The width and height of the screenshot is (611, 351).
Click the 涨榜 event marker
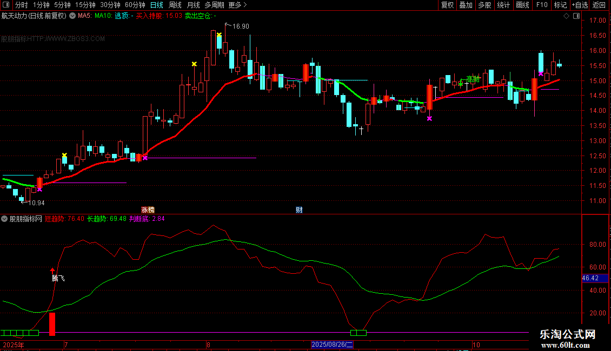pos(148,210)
